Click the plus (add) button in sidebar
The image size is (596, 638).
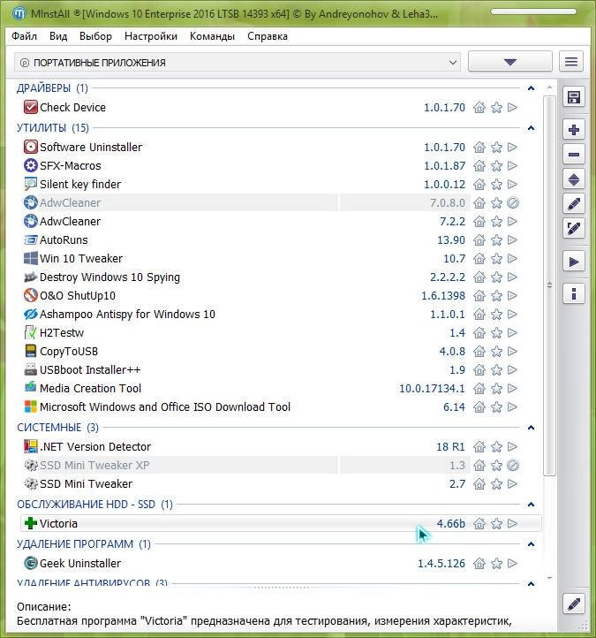[574, 130]
